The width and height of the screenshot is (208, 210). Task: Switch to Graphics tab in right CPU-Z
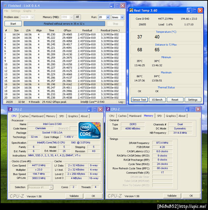coord(171,116)
